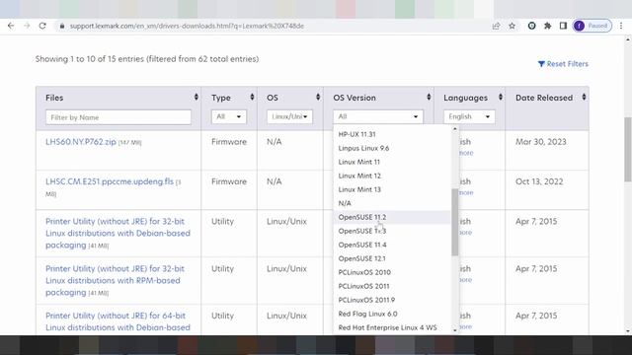Viewport: 632px width, 355px height.
Task: Sort table by Files column
Action: pos(196,97)
